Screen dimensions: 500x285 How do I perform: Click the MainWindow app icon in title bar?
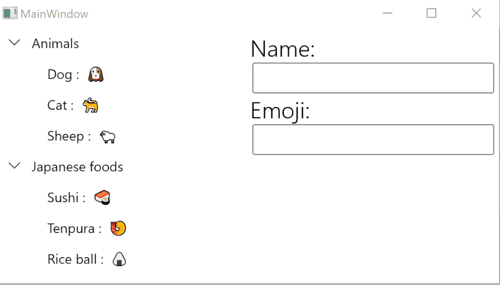(x=10, y=13)
